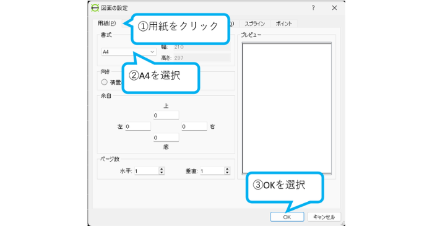
Task: Click the help question mark button
Action: pyautogui.click(x=313, y=8)
